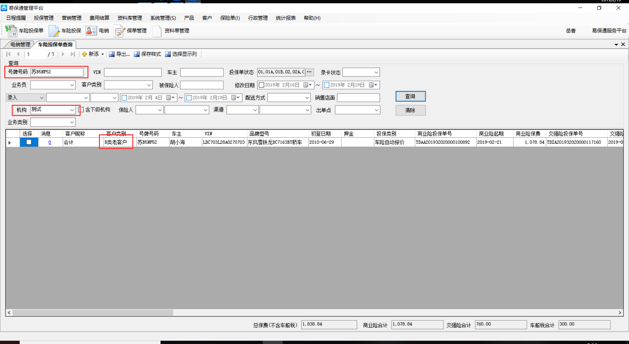Open the 车险投保单 toolbar icon
This screenshot has width=629, height=344.
[x=11, y=31]
